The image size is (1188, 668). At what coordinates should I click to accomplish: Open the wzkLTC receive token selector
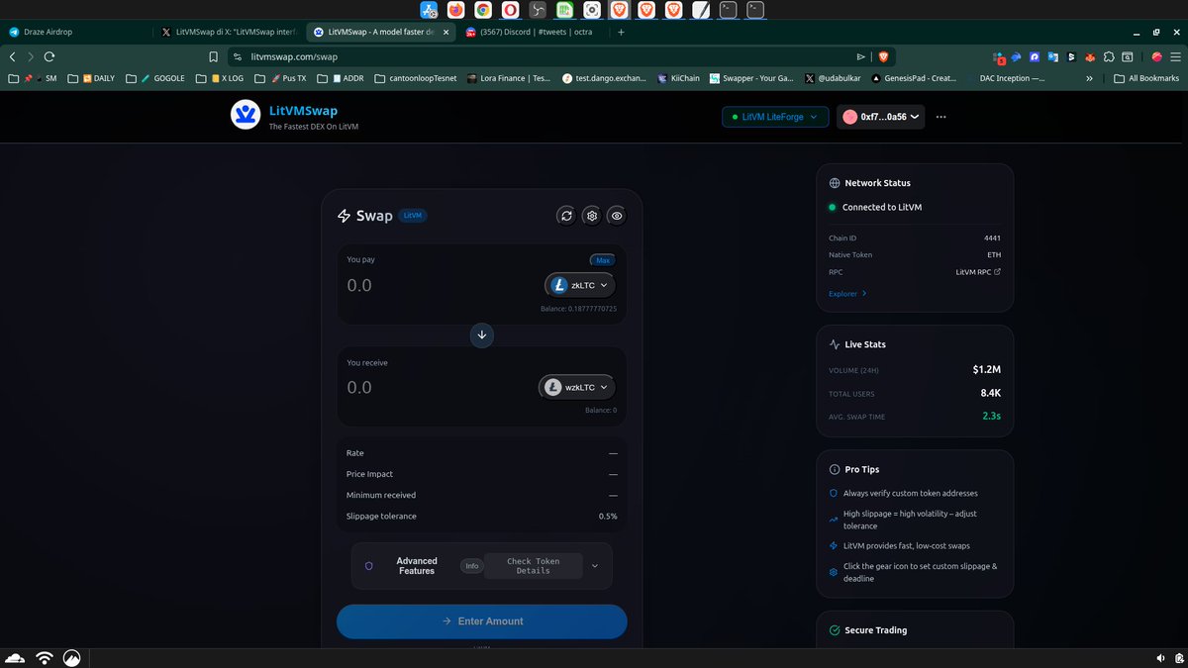576,387
